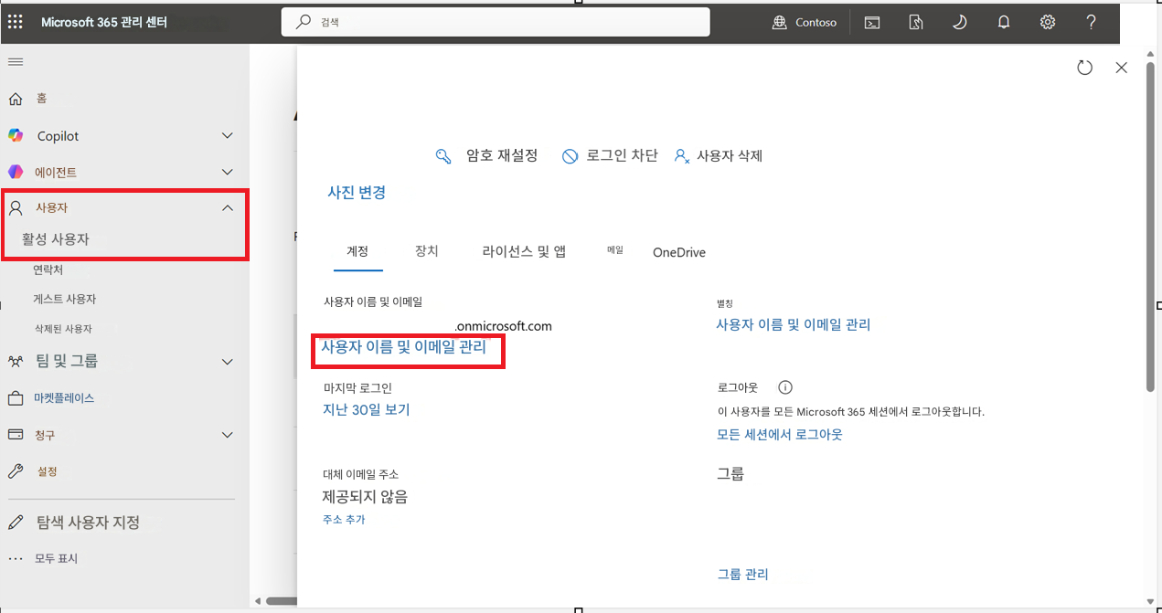The height and width of the screenshot is (613, 1162).
Task: Click the 팀 및 그룹 icon
Action: coord(16,362)
